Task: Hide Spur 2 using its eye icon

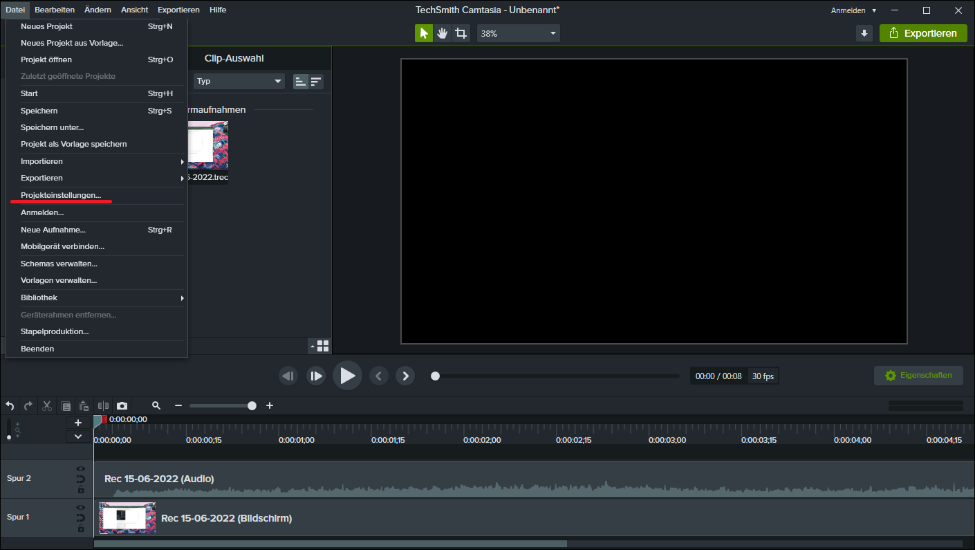Action: [x=81, y=468]
